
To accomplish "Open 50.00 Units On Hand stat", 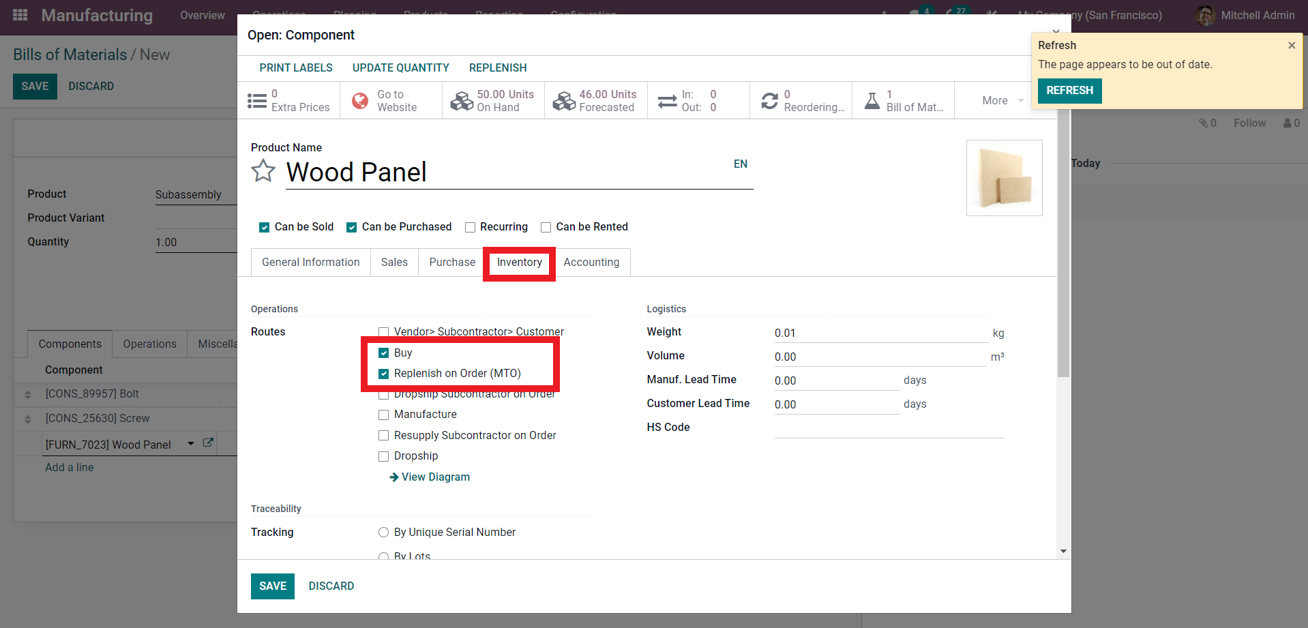I will tap(493, 101).
